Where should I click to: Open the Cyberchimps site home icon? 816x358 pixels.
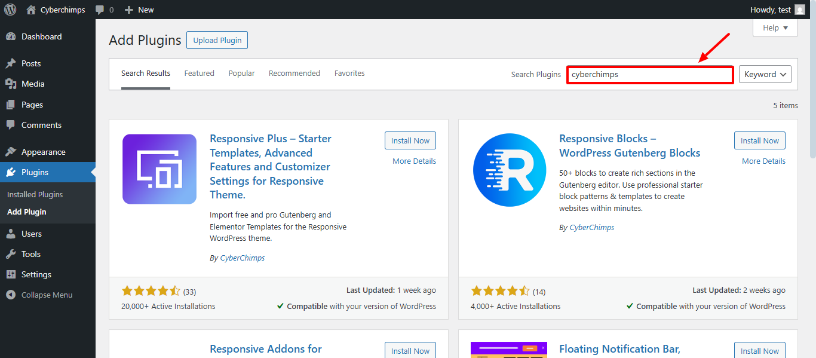point(31,10)
